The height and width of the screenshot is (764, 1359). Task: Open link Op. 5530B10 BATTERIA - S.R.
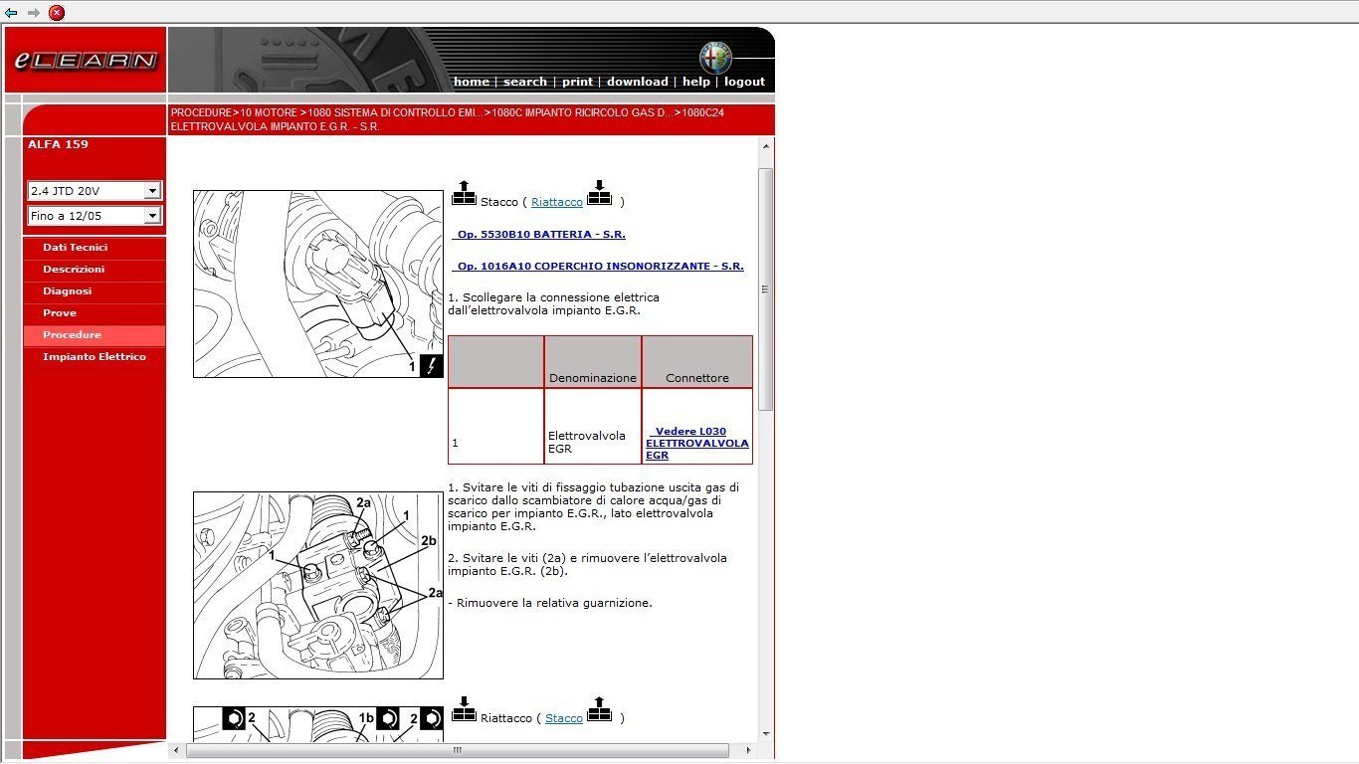tap(538, 235)
